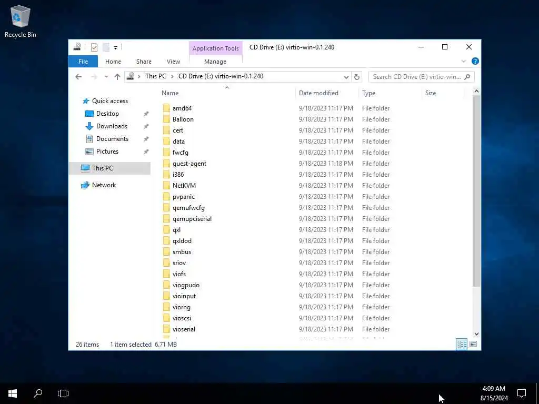The image size is (539, 404).
Task: Go back using the Back arrow
Action: (79, 77)
